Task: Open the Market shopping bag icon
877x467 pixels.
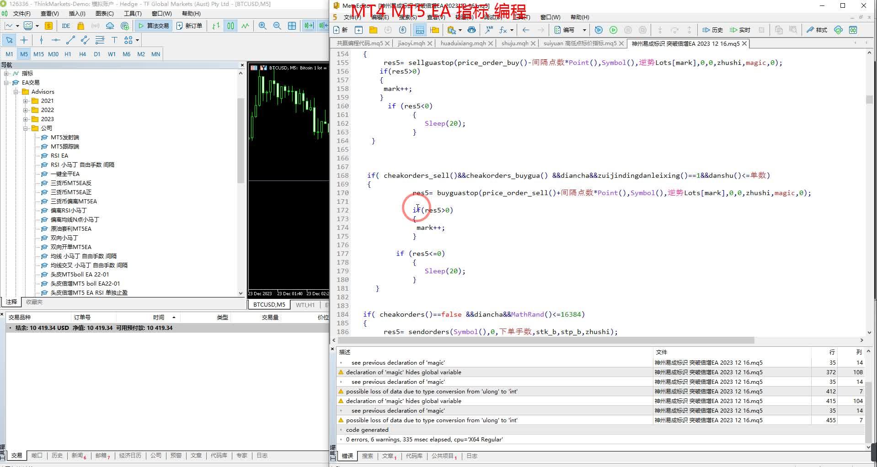Action: click(x=81, y=26)
